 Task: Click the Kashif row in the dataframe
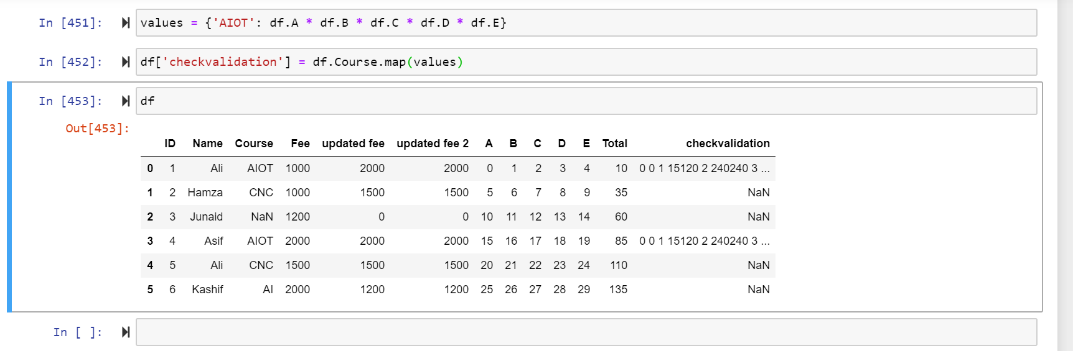point(207,289)
